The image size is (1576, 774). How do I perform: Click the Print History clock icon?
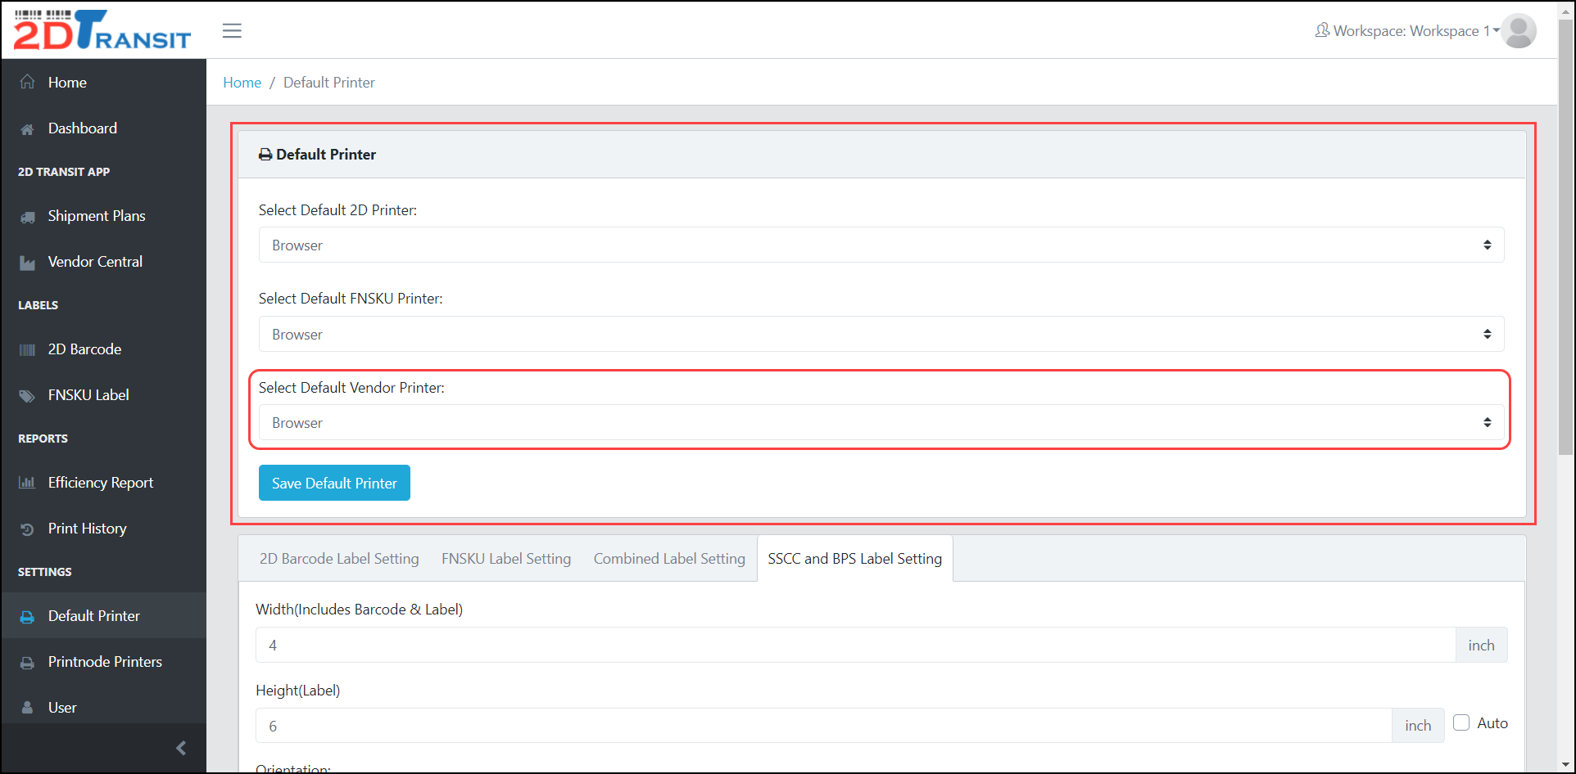pyautogui.click(x=28, y=529)
